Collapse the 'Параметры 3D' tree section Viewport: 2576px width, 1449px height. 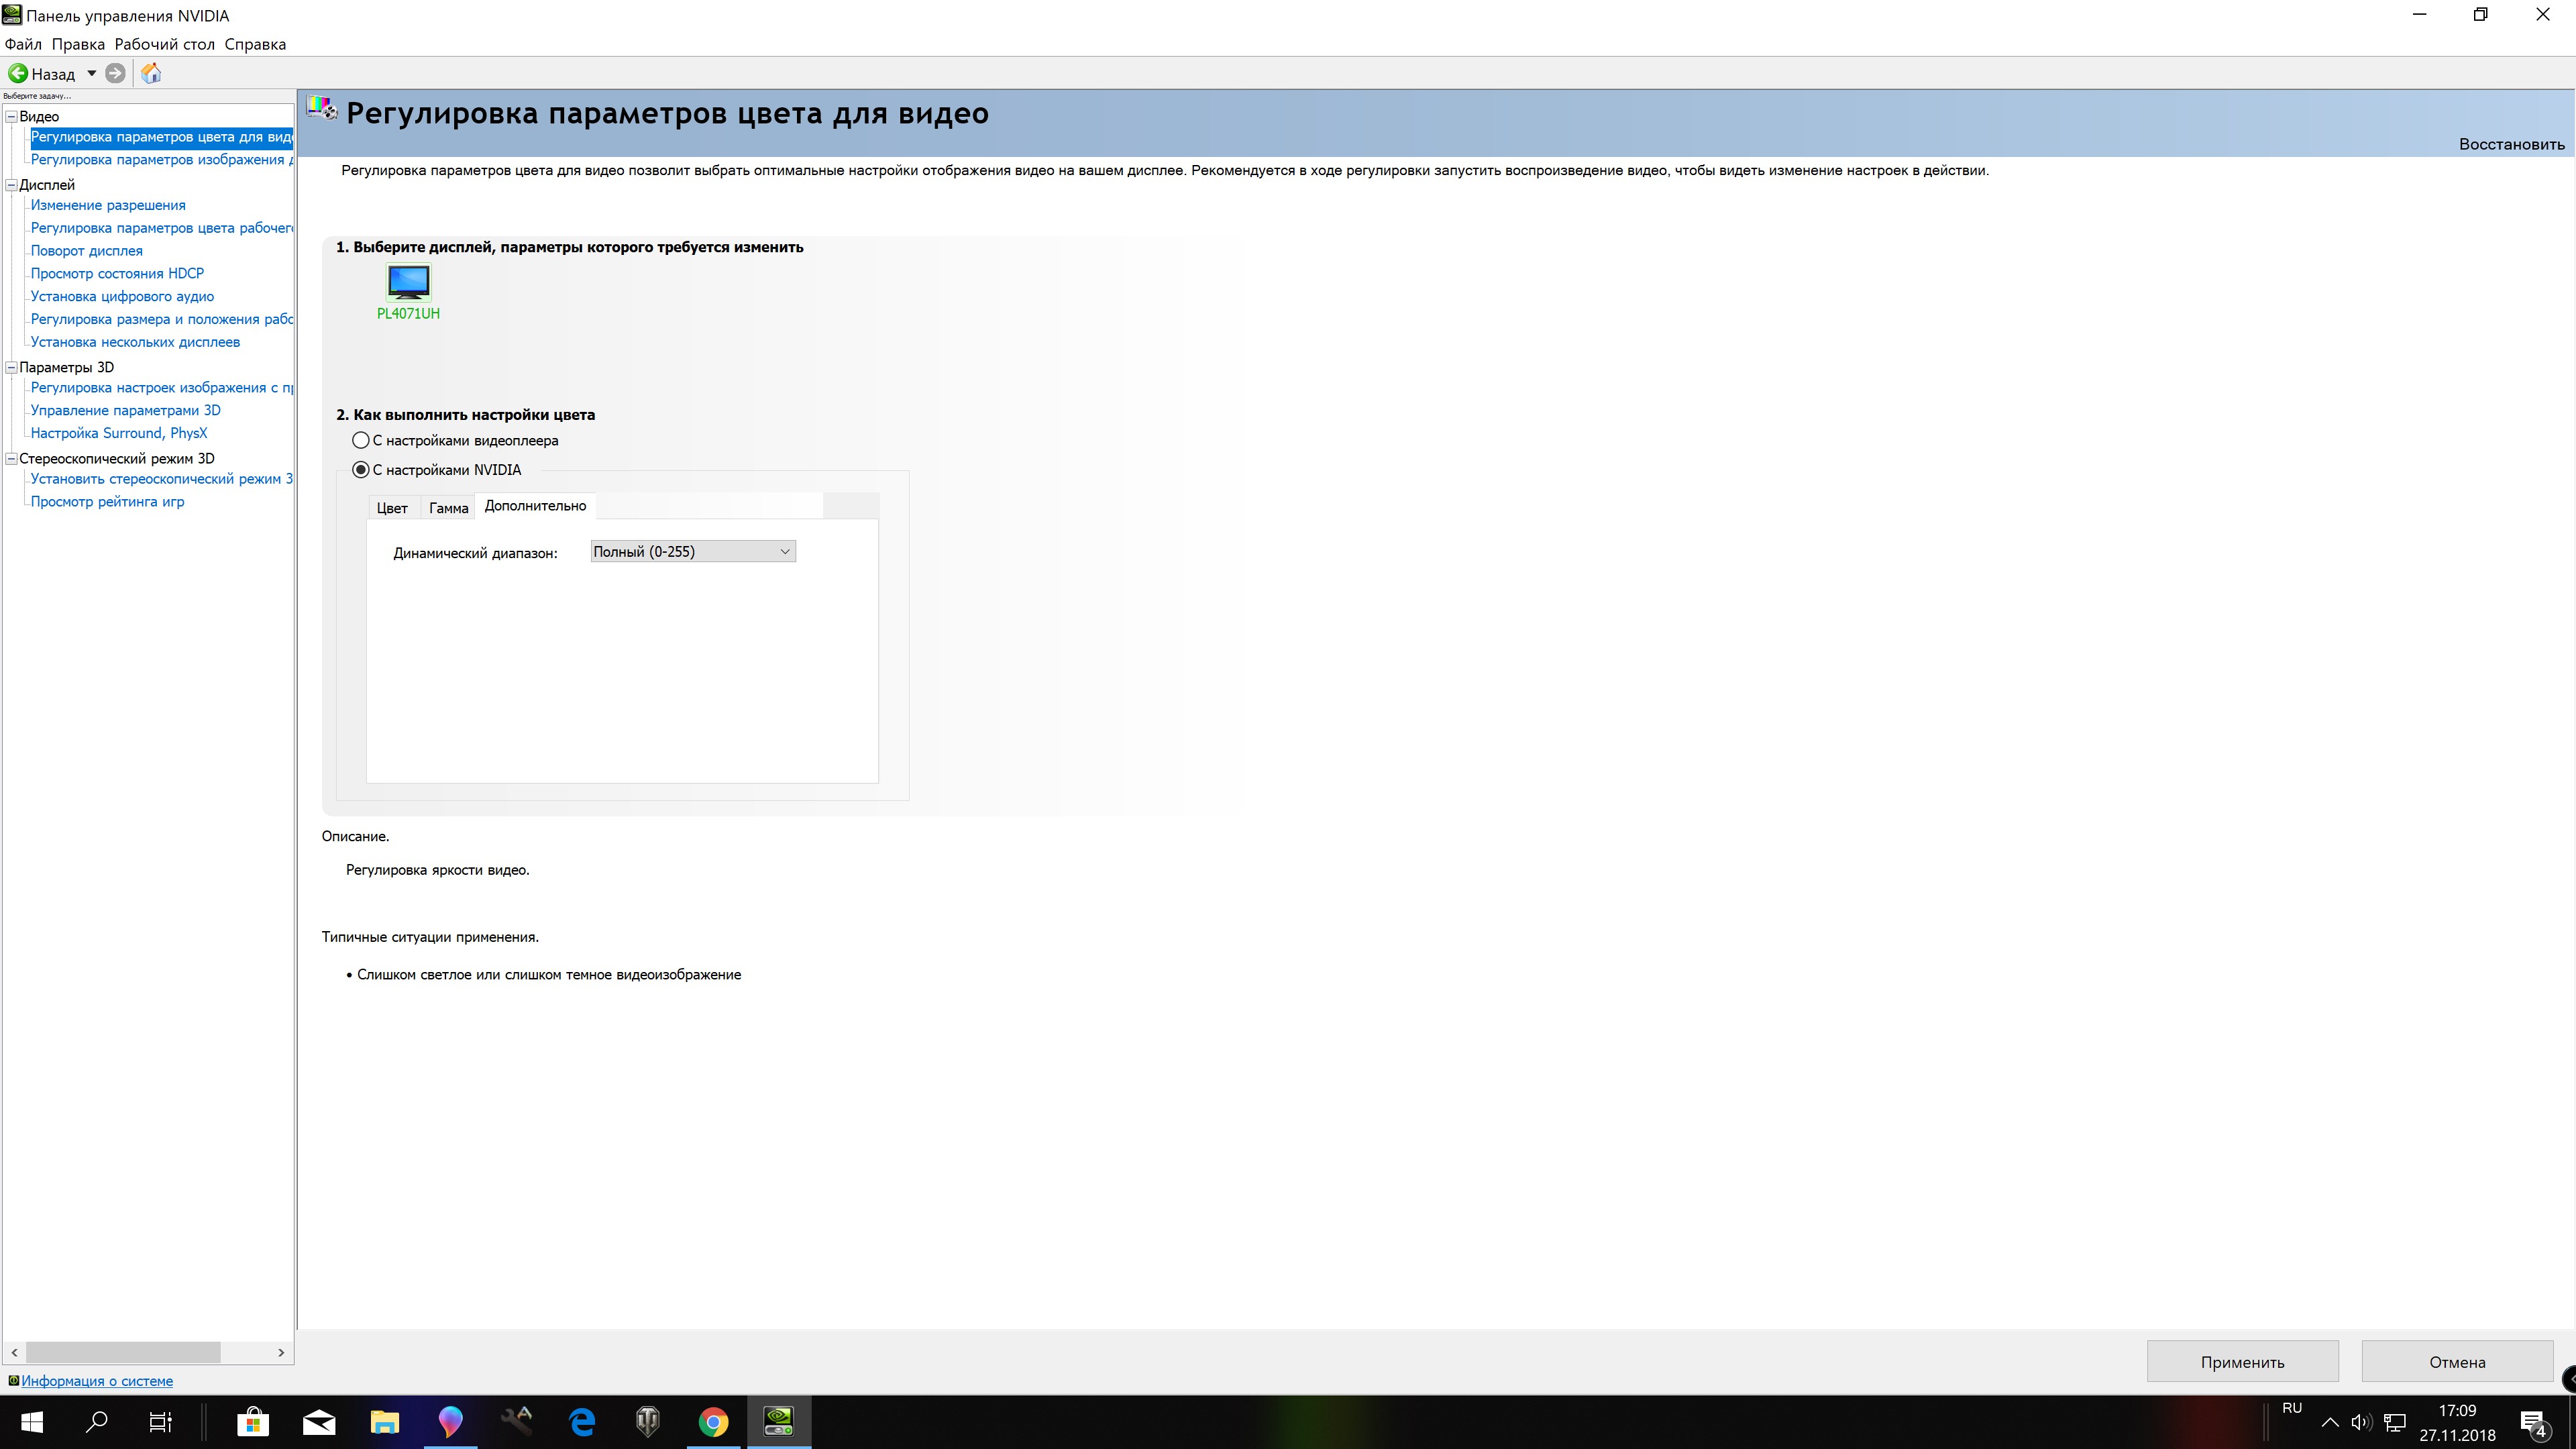[12, 367]
